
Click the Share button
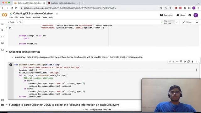click(x=181, y=15)
